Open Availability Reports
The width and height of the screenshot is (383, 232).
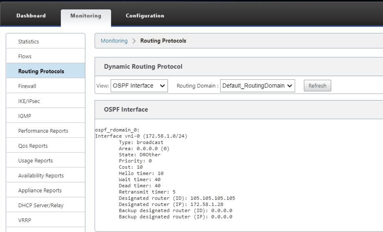[46, 175]
